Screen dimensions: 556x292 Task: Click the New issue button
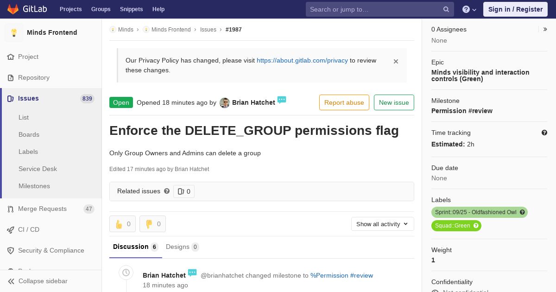(394, 102)
